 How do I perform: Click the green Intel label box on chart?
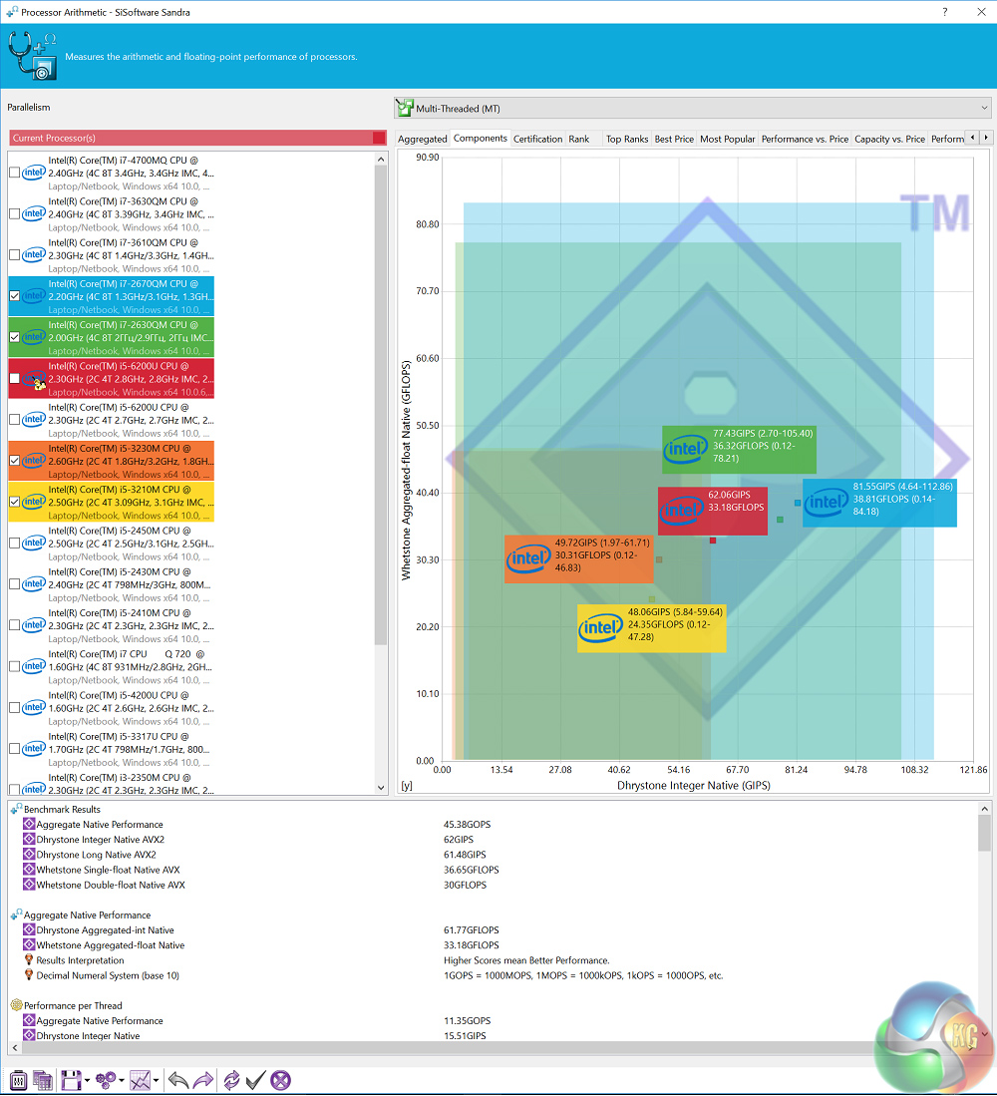pyautogui.click(x=739, y=450)
